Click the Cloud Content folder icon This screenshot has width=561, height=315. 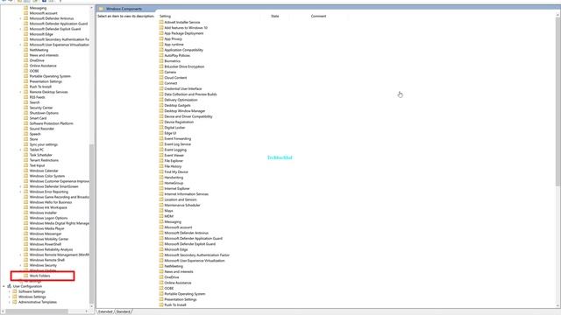coord(161,78)
